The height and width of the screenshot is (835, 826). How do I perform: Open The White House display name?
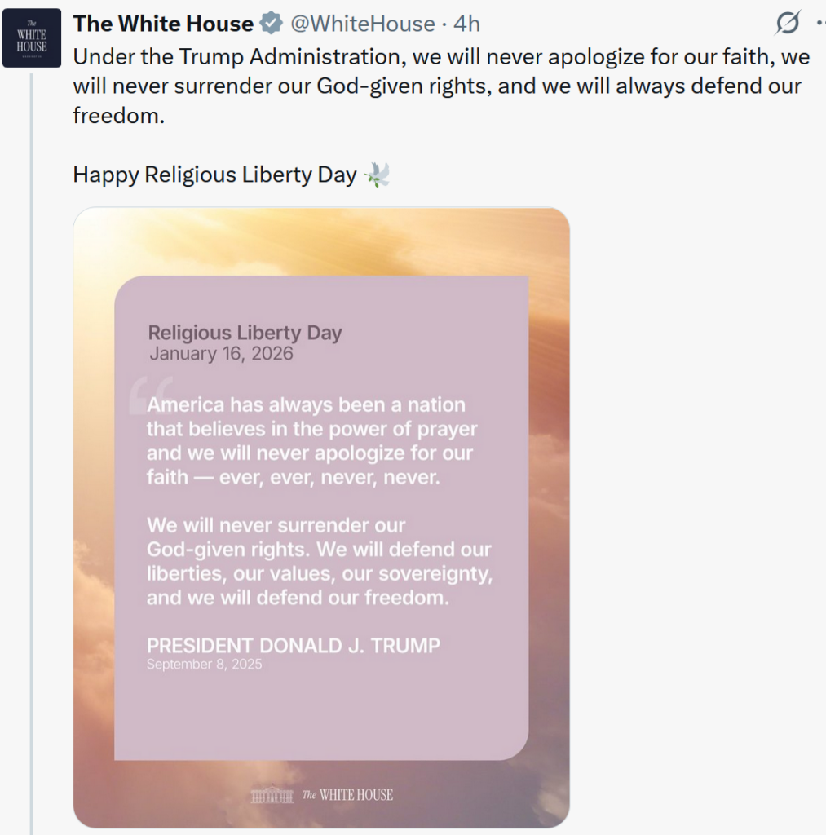pyautogui.click(x=163, y=24)
